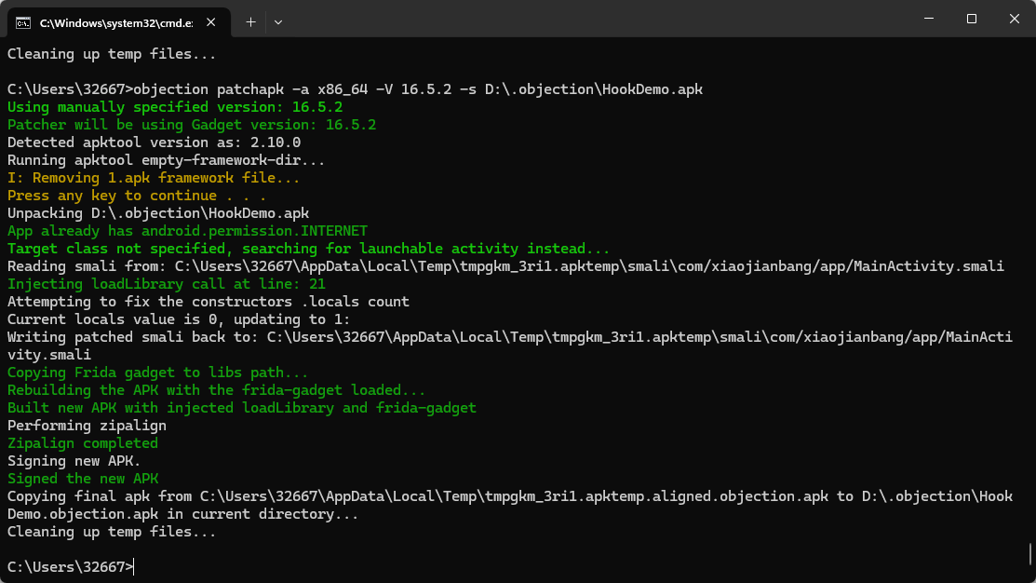The image size is (1036, 583).
Task: Click 'Injecting loadLibrary call at line: 21'
Action: click(x=167, y=284)
